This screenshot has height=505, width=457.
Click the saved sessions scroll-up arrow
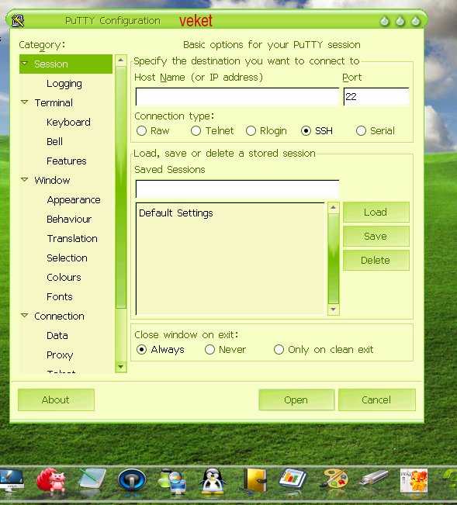coord(334,208)
